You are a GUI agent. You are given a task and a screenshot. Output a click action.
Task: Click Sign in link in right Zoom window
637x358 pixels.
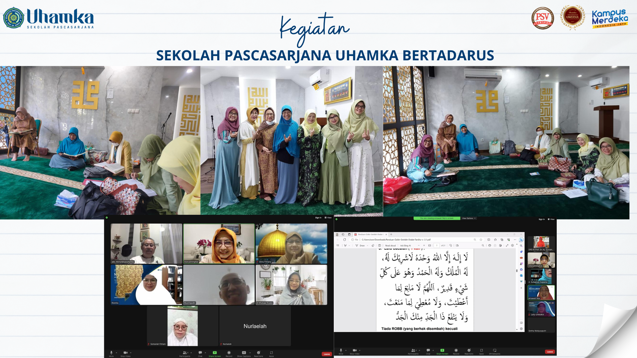[541, 219]
